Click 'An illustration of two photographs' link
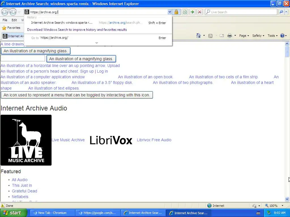The width and height of the screenshot is (290, 217). coord(183,83)
